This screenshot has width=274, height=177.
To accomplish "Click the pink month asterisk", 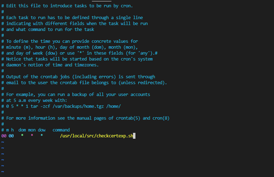I will pos(32,135).
